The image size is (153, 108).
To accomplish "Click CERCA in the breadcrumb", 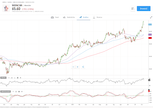I will tap(4, 2).
